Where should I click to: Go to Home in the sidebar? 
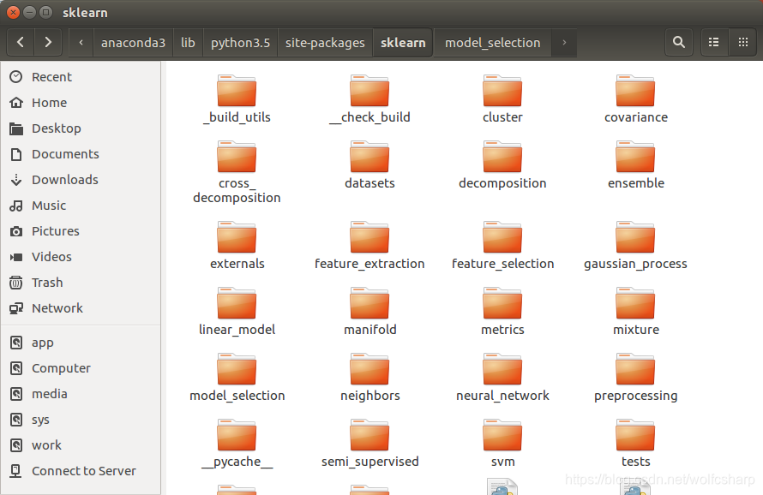pos(81,103)
